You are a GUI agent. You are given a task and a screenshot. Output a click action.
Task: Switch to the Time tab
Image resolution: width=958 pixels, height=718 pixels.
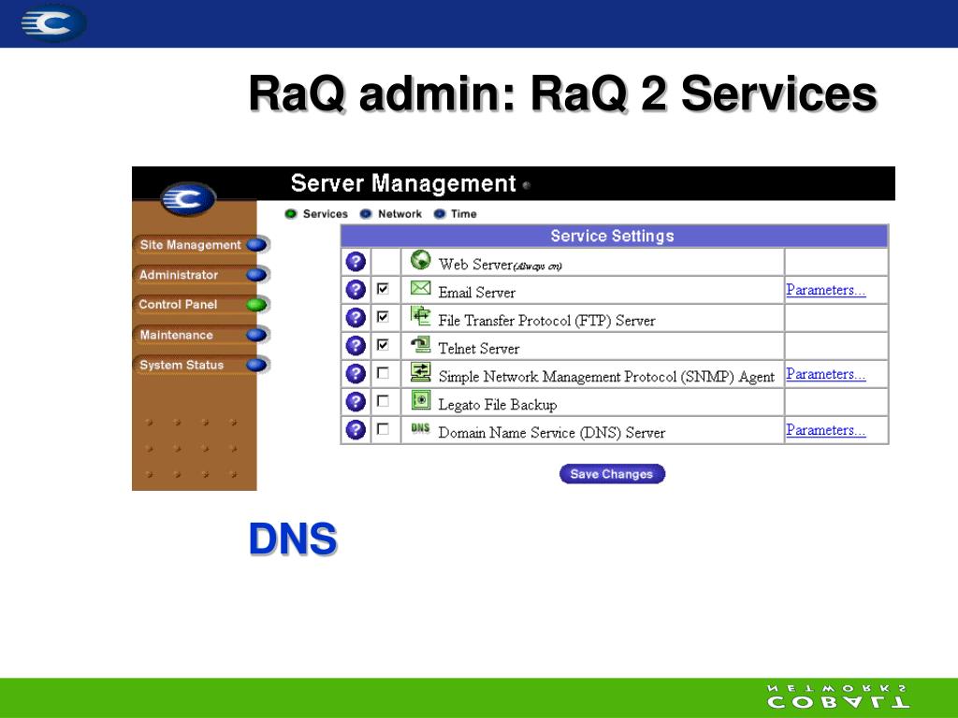pos(456,214)
